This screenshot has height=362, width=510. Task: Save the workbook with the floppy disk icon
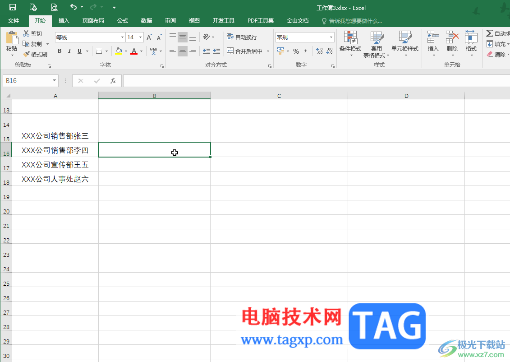(13, 7)
